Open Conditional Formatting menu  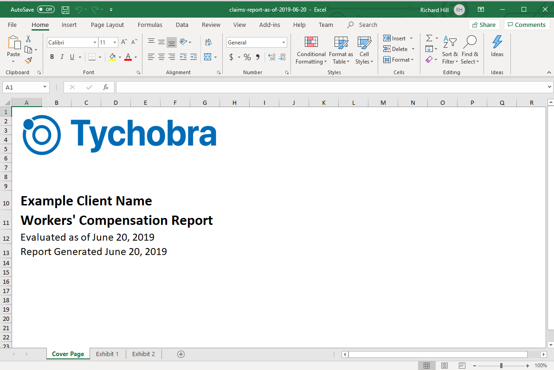[311, 51]
